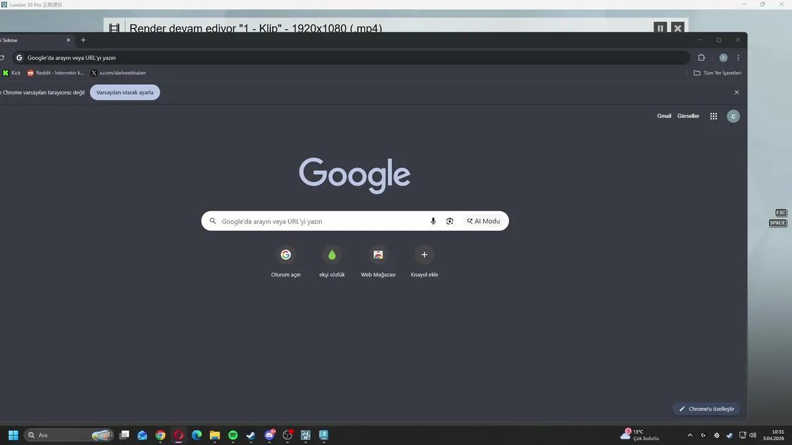Click the Logitech G HUB tray icon

(x=704, y=435)
